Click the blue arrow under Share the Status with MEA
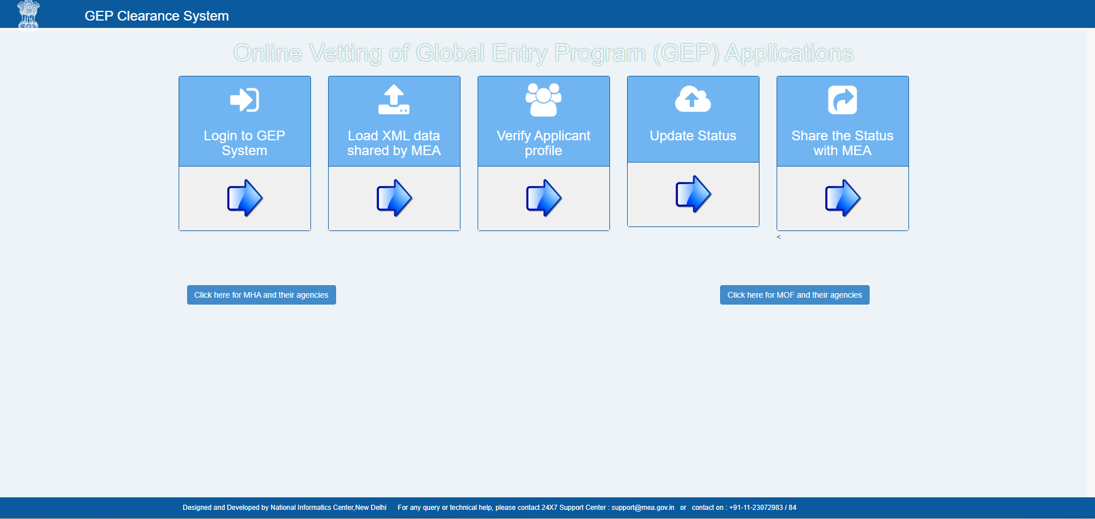The height and width of the screenshot is (519, 1095). coord(842,198)
